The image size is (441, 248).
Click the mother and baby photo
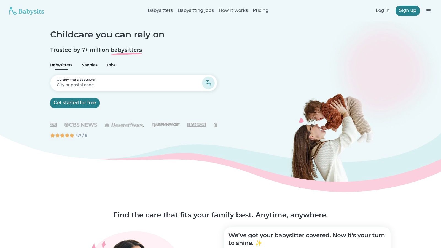coord(332,138)
